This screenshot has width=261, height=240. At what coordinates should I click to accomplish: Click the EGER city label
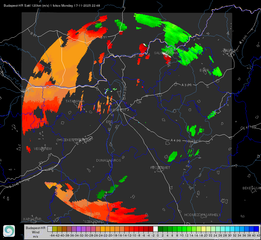(x=204, y=70)
